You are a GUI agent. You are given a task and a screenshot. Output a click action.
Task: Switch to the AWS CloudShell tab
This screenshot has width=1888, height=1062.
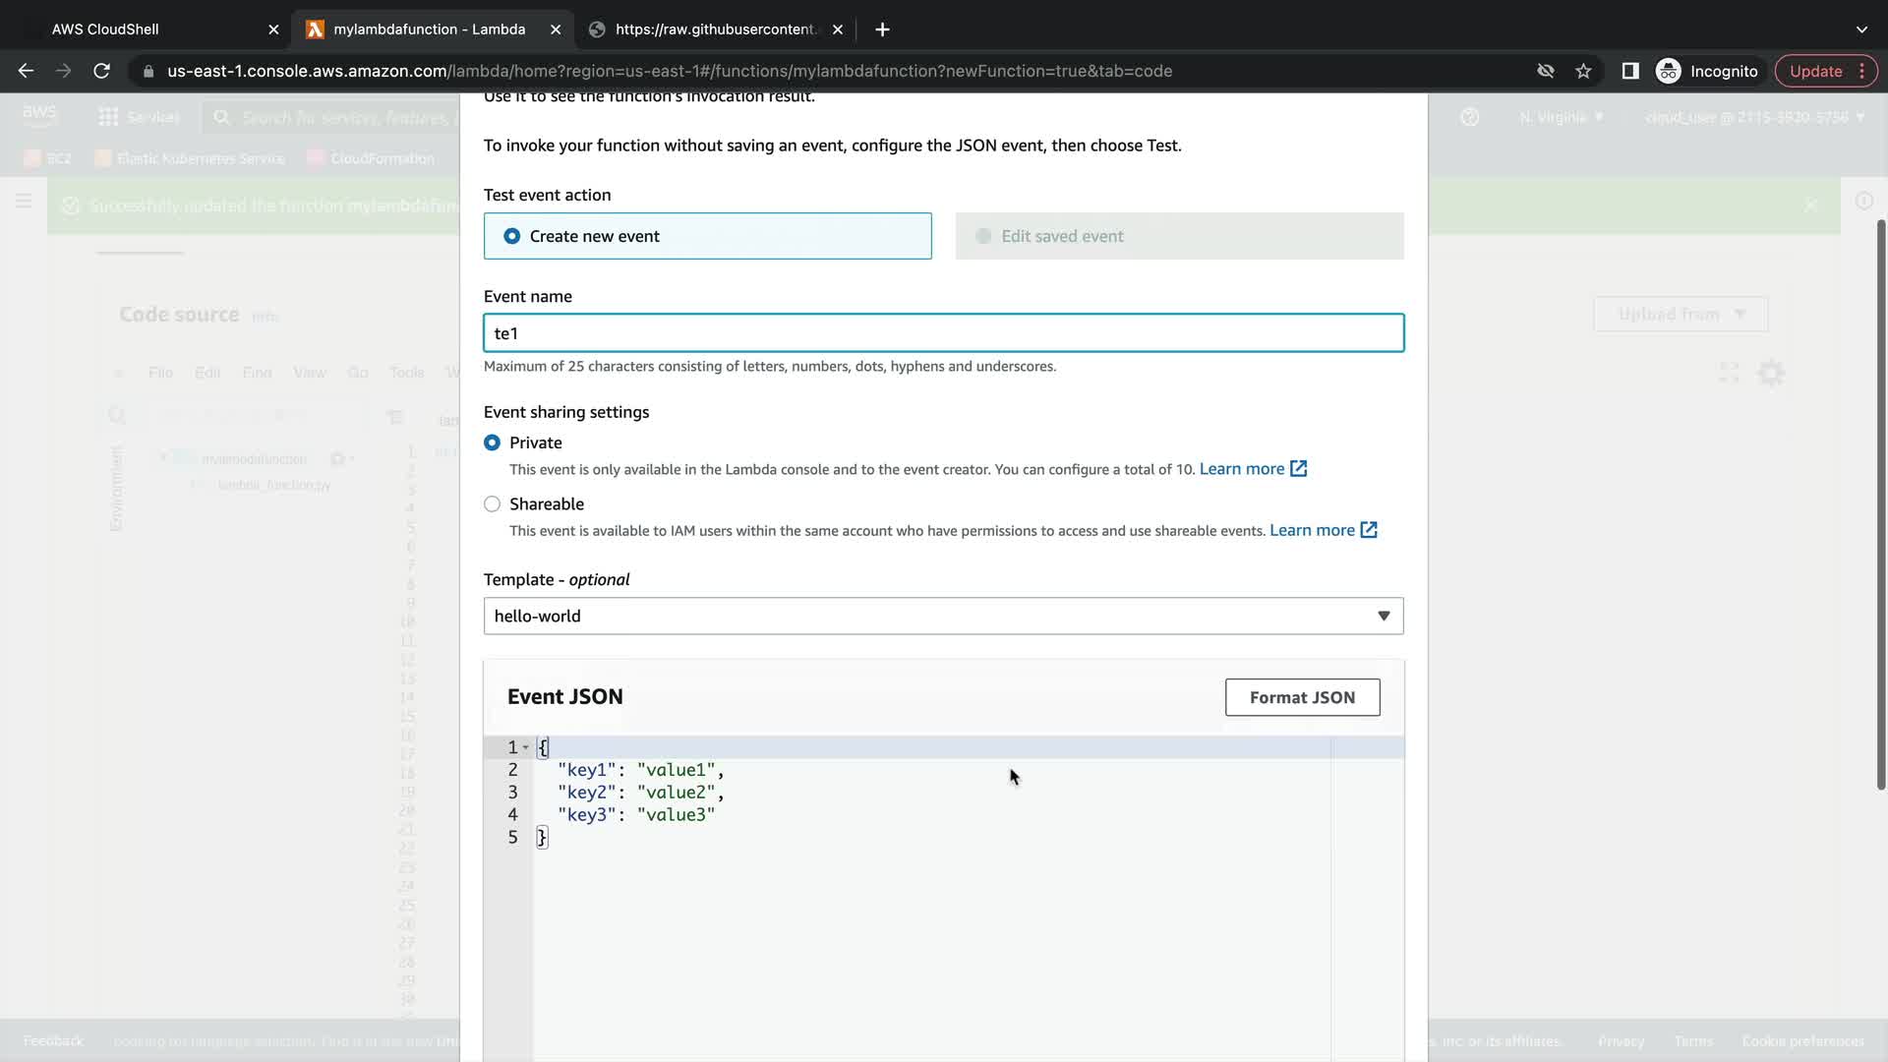(x=105, y=29)
